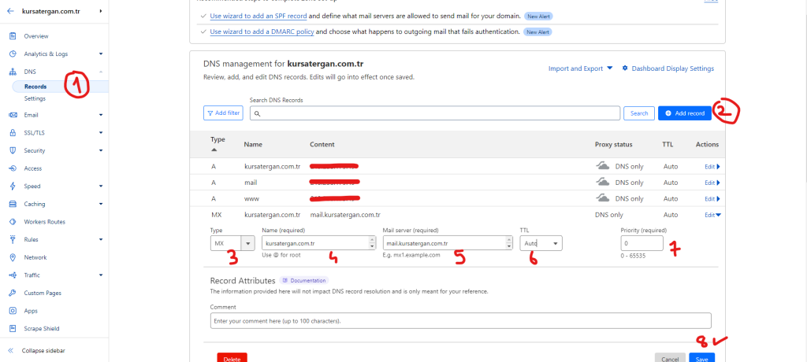Click the Name (required) field

click(x=319, y=243)
